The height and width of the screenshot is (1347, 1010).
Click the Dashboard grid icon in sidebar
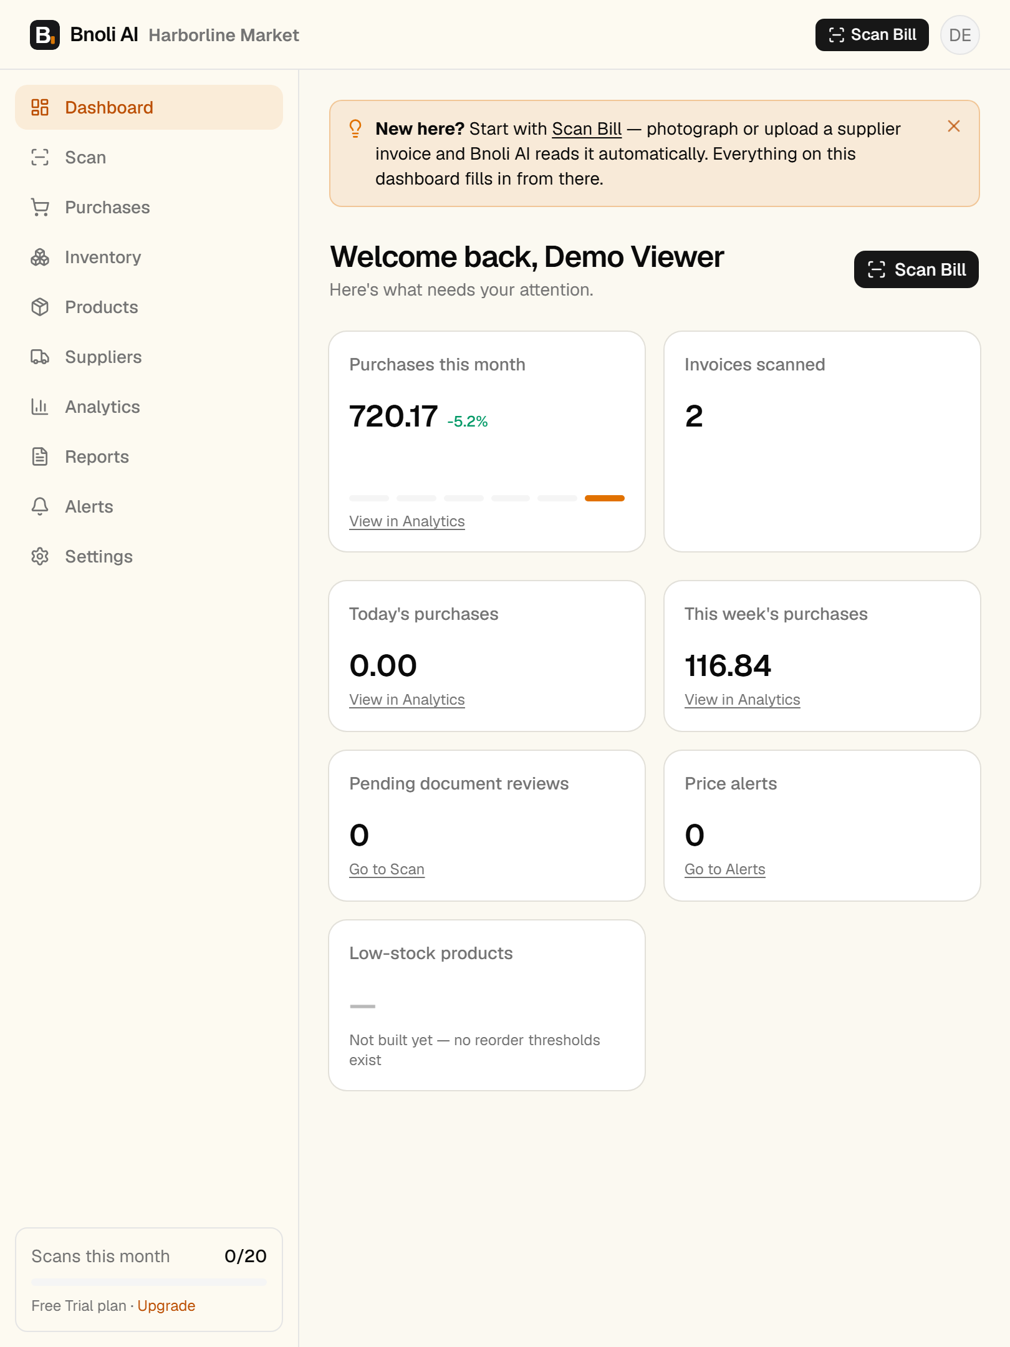[x=40, y=107]
